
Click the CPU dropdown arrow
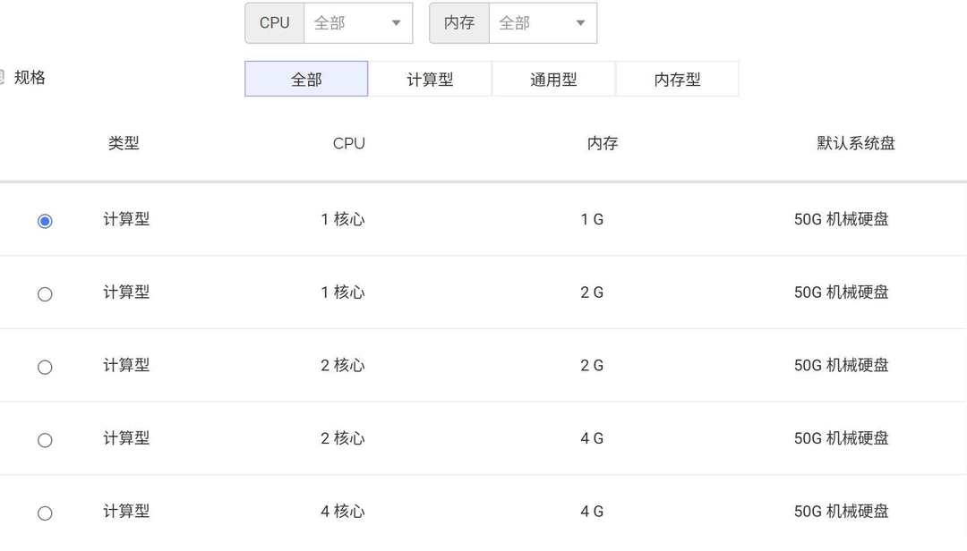pos(396,23)
